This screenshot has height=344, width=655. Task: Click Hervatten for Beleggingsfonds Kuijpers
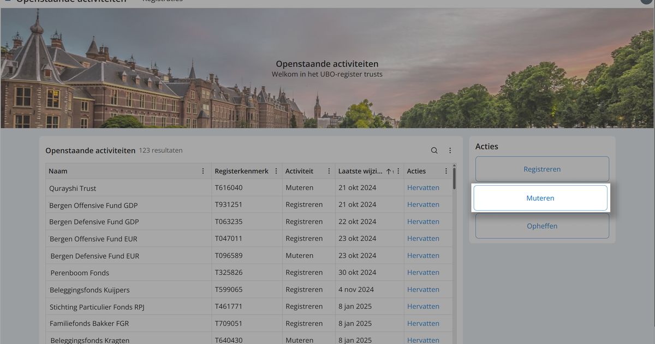423,289
